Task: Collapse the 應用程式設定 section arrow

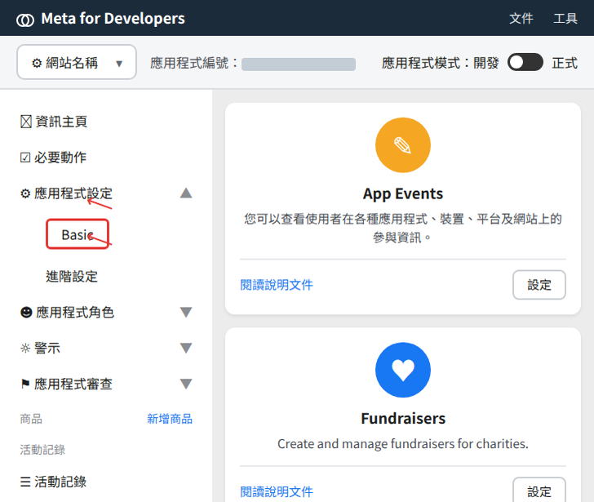Action: click(186, 193)
